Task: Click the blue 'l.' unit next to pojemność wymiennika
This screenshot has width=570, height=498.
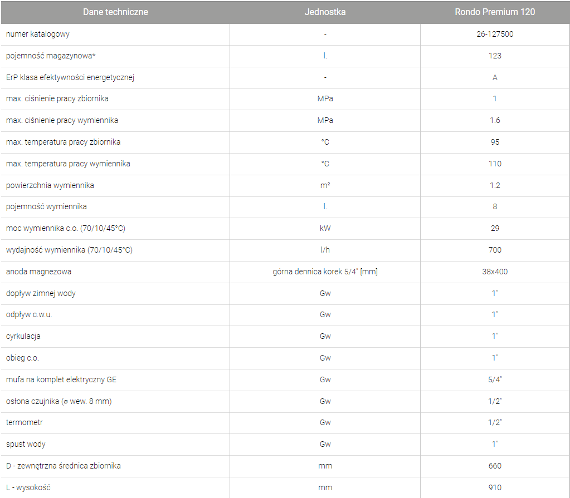Action: click(x=325, y=206)
